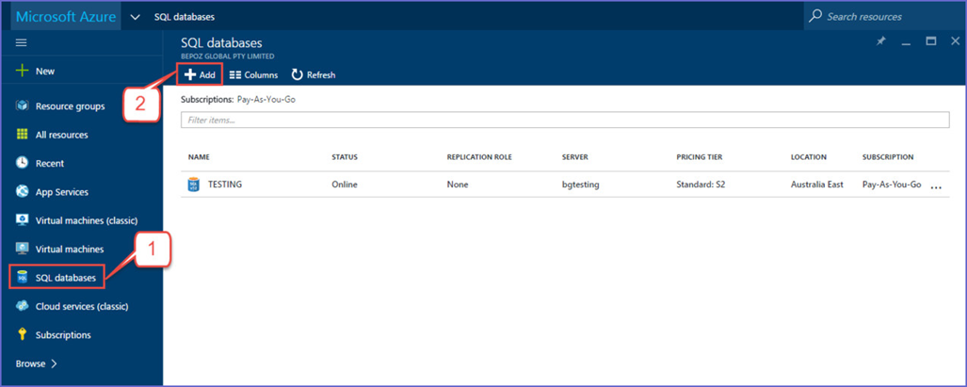Maximize the SQL databases blade
This screenshot has width=967, height=387.
point(930,41)
